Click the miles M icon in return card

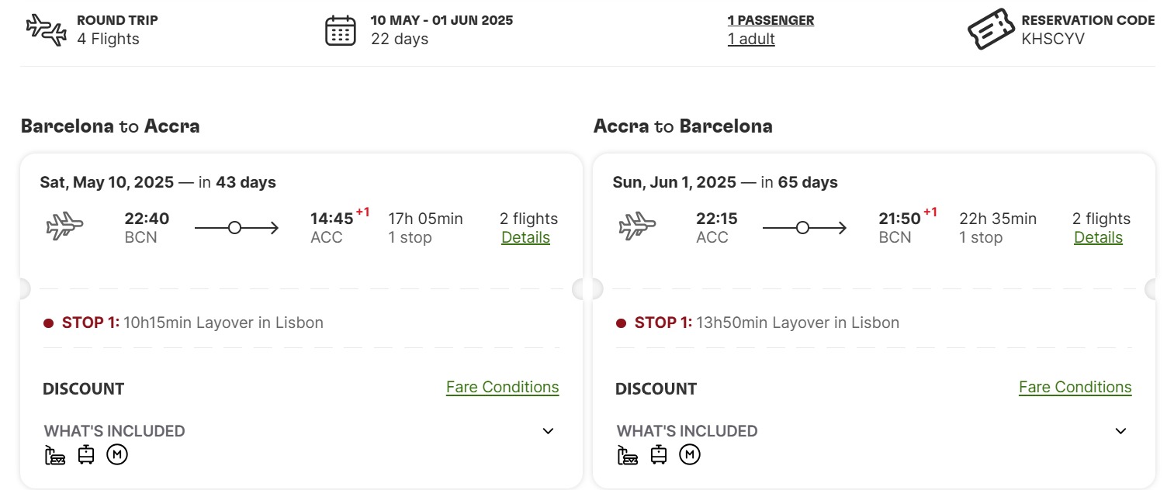click(x=690, y=455)
